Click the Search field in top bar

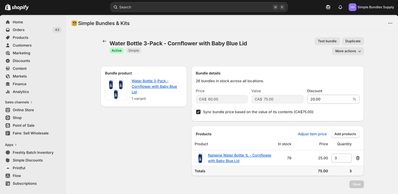(199, 7)
